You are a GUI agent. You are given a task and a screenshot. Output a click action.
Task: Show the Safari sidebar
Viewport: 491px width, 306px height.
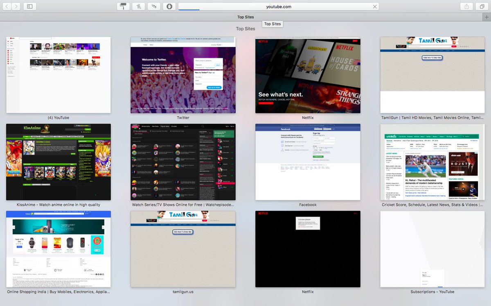29,7
